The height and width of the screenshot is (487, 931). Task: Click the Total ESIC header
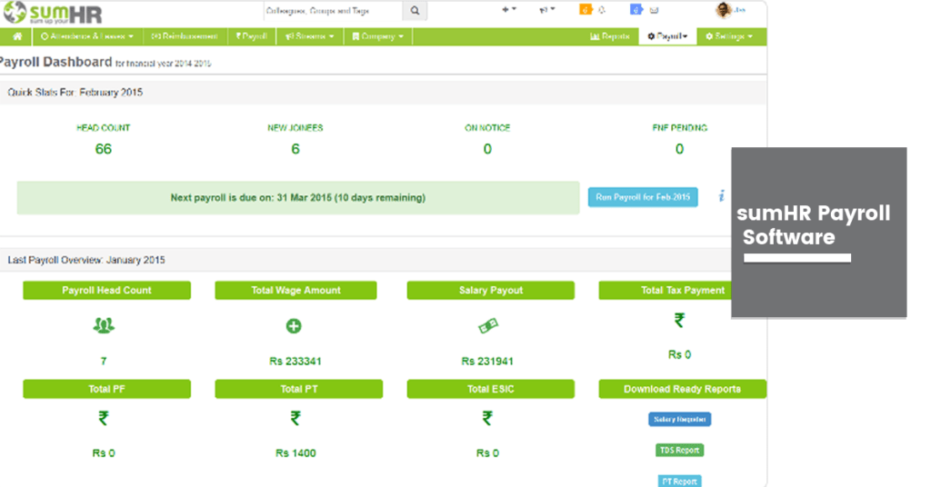click(x=490, y=389)
